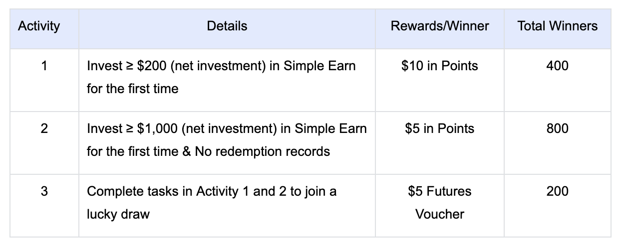Click the Activity column header
This screenshot has width=621, height=246.
click(x=39, y=26)
